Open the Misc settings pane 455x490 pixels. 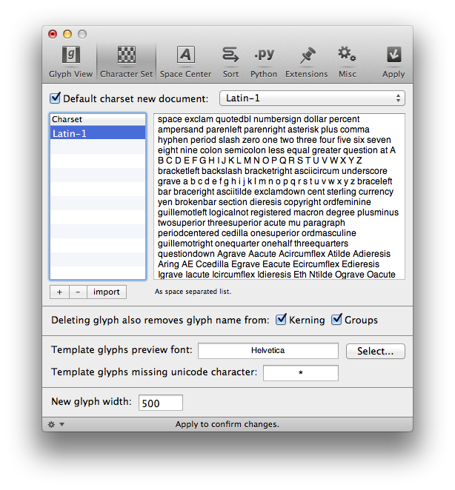(347, 62)
